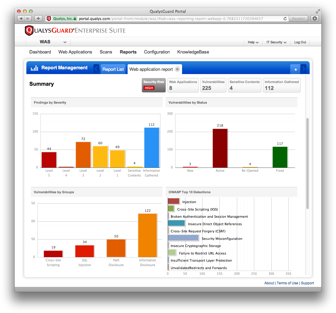Click the Information Disclosure bar showing 122
This screenshot has width=336, height=313.
pos(148,235)
